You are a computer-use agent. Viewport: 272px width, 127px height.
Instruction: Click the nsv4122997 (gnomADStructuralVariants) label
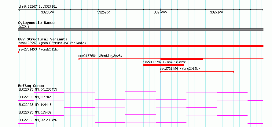click(52, 43)
